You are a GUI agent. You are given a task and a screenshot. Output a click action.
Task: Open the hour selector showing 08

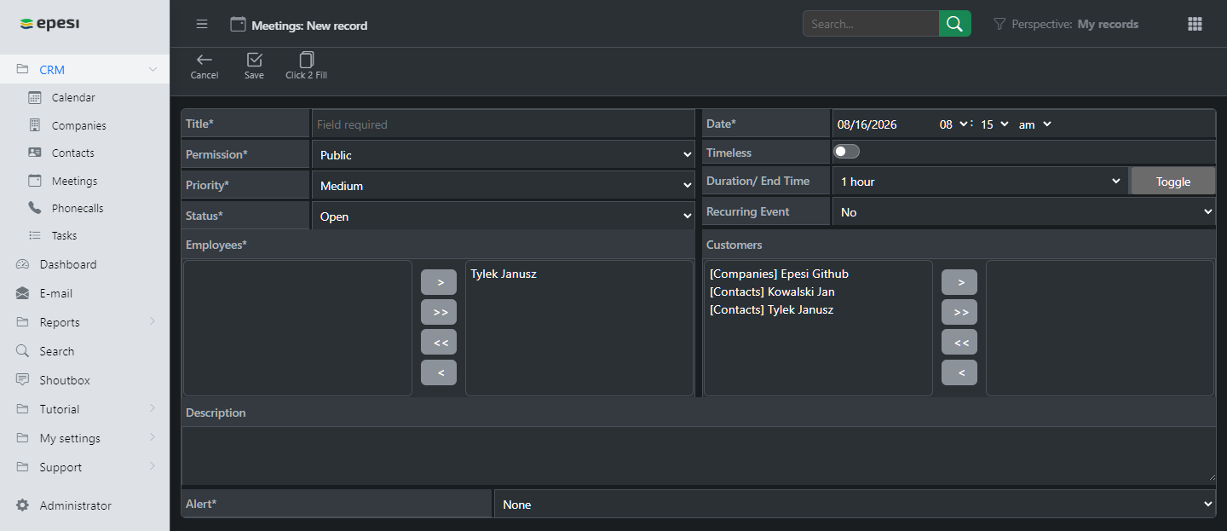(x=953, y=124)
